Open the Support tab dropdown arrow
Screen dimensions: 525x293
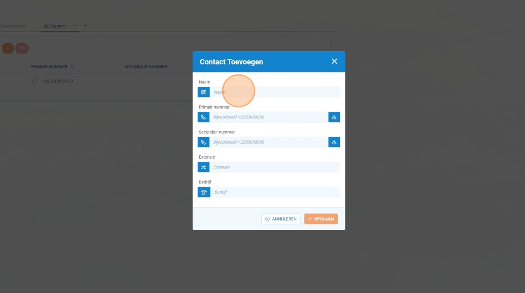click(75, 26)
